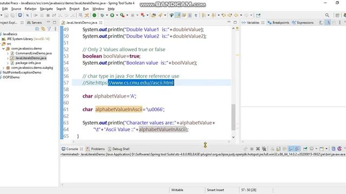Click the Resume debug icon
This screenshot has height=194, width=346.
click(36, 15)
